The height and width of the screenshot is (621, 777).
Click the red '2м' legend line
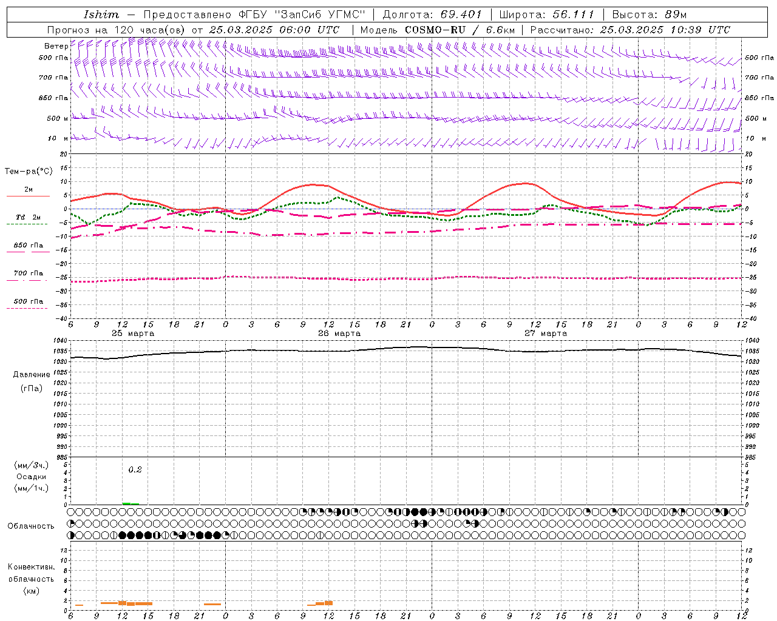pyautogui.click(x=28, y=196)
